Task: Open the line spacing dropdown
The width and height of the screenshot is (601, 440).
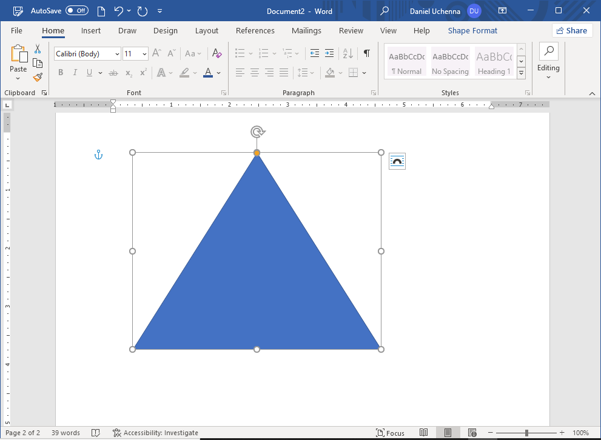Action: click(307, 72)
